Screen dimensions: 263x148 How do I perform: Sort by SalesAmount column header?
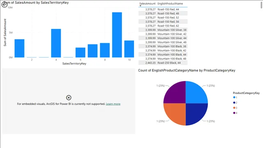pyautogui.click(x=147, y=4)
